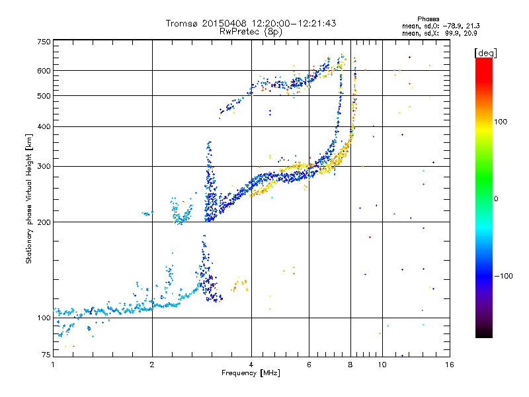Click the x-axis tick label '4'
The image size is (529, 397).
(x=251, y=365)
